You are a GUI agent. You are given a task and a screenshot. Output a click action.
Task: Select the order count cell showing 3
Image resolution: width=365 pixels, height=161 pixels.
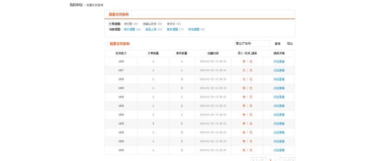click(x=153, y=124)
